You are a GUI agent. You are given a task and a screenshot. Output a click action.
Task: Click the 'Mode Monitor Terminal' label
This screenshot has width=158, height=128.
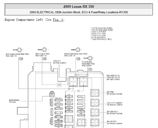(14, 101)
